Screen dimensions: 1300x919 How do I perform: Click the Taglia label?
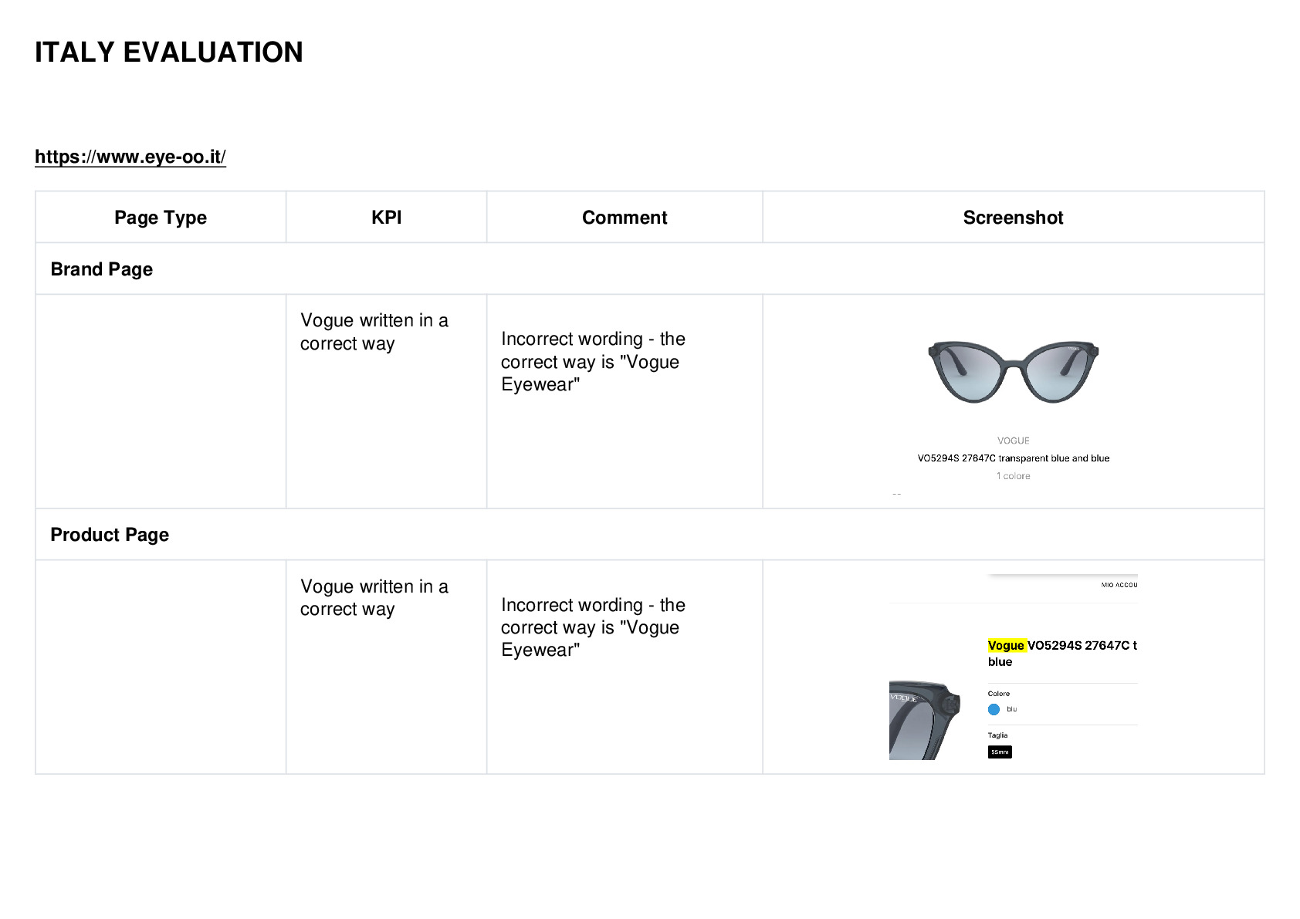997,735
